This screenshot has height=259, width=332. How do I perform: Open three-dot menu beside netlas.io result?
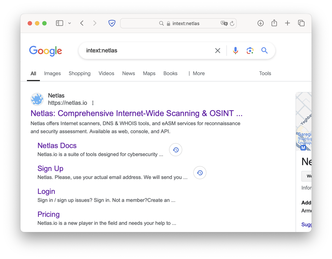(93, 103)
